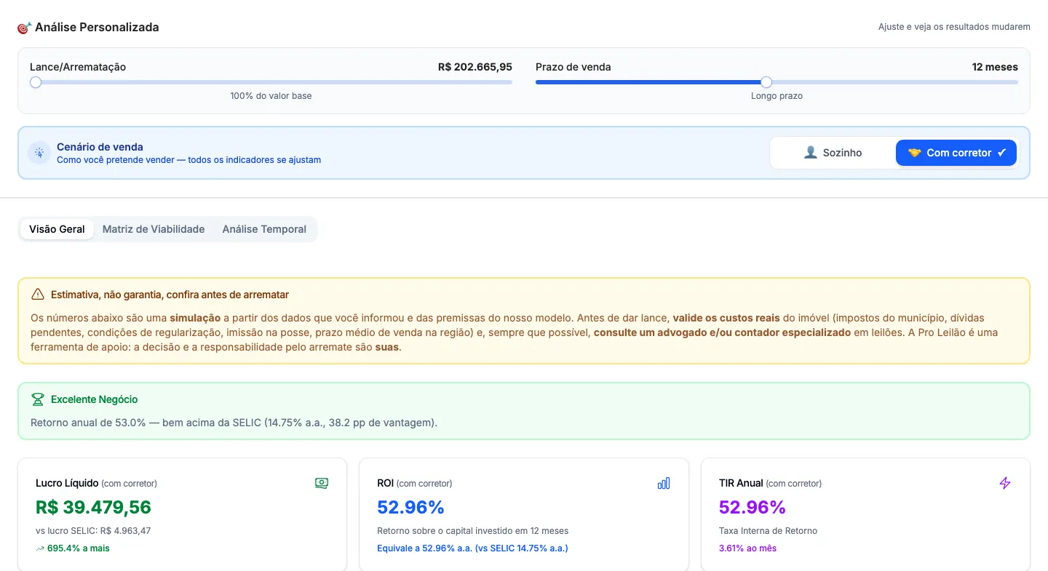Screen dimensions: 1048x571
Task: Click the money bill icon in Lucro Líquido card
Action: click(x=321, y=483)
